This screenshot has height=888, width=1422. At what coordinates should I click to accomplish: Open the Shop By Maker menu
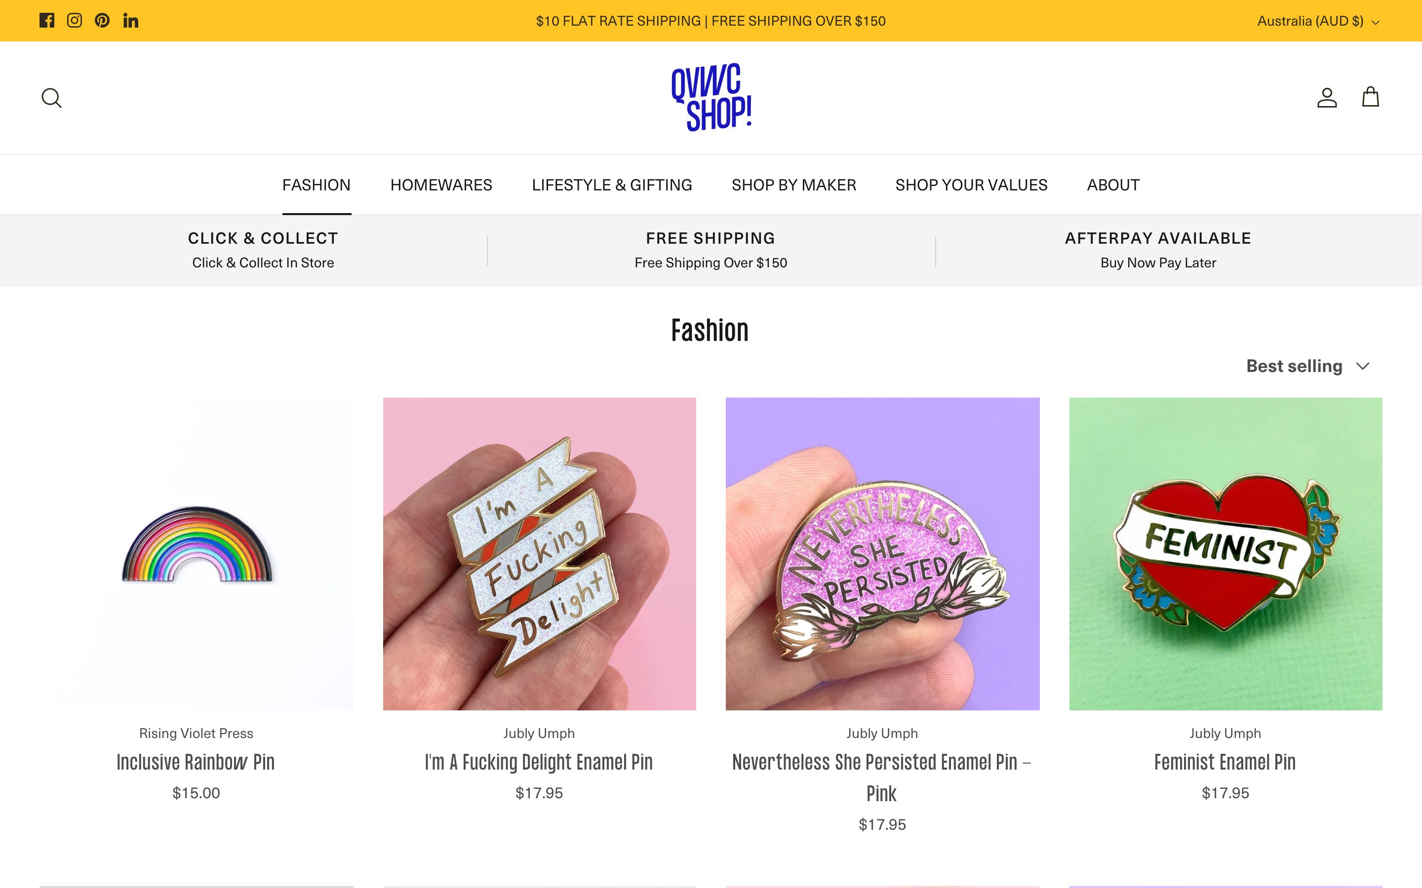point(794,185)
